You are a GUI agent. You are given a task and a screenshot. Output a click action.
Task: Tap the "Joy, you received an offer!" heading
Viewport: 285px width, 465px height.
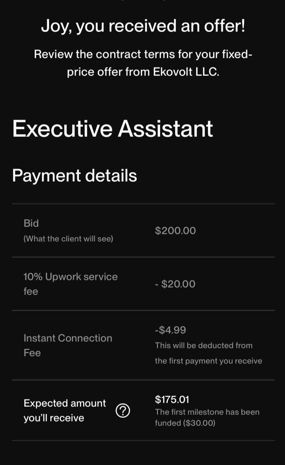[x=143, y=26]
